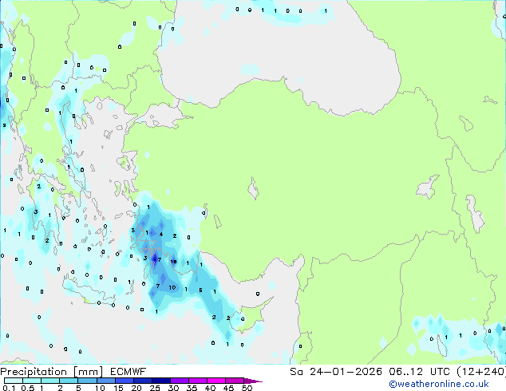506x391 pixels.
Task: Open the weatheronline.co.uk copyright link
Action: point(439,384)
